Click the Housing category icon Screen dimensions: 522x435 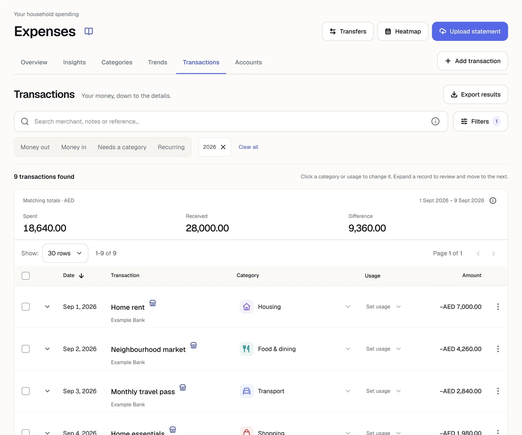coord(247,307)
